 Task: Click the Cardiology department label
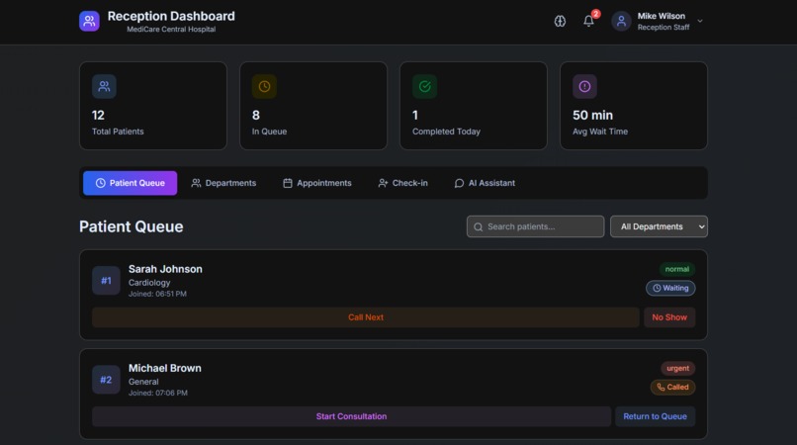[x=149, y=283]
